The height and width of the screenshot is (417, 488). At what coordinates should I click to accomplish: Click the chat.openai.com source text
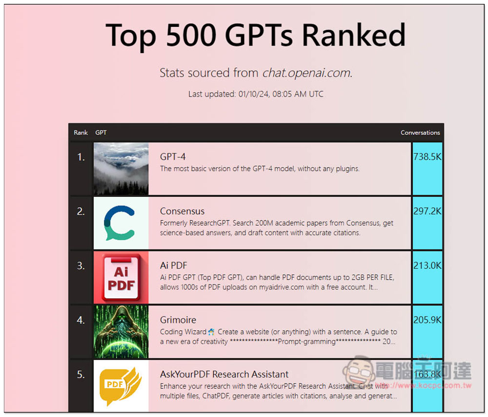coord(307,73)
